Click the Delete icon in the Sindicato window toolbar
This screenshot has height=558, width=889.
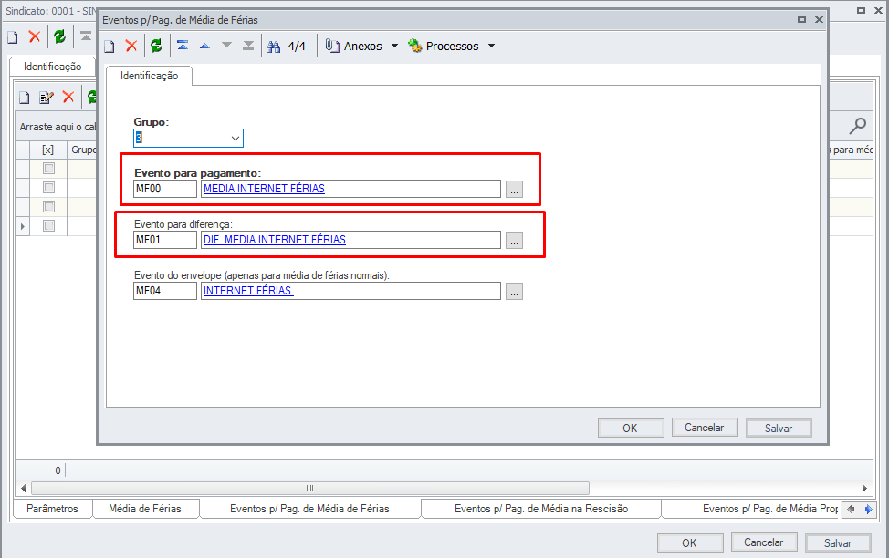coord(35,36)
